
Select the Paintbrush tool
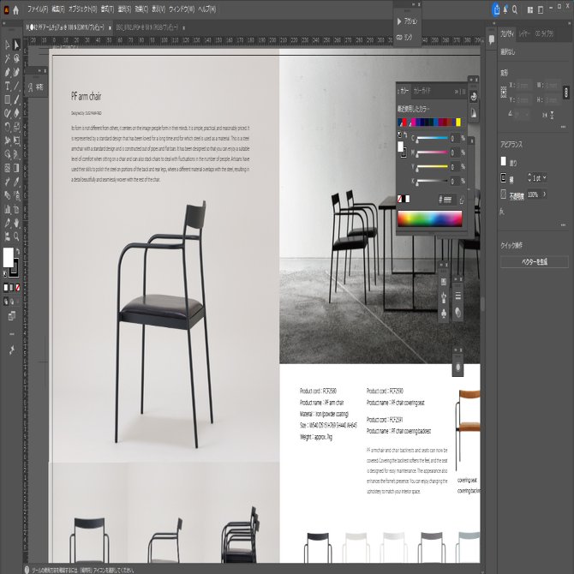[x=16, y=99]
